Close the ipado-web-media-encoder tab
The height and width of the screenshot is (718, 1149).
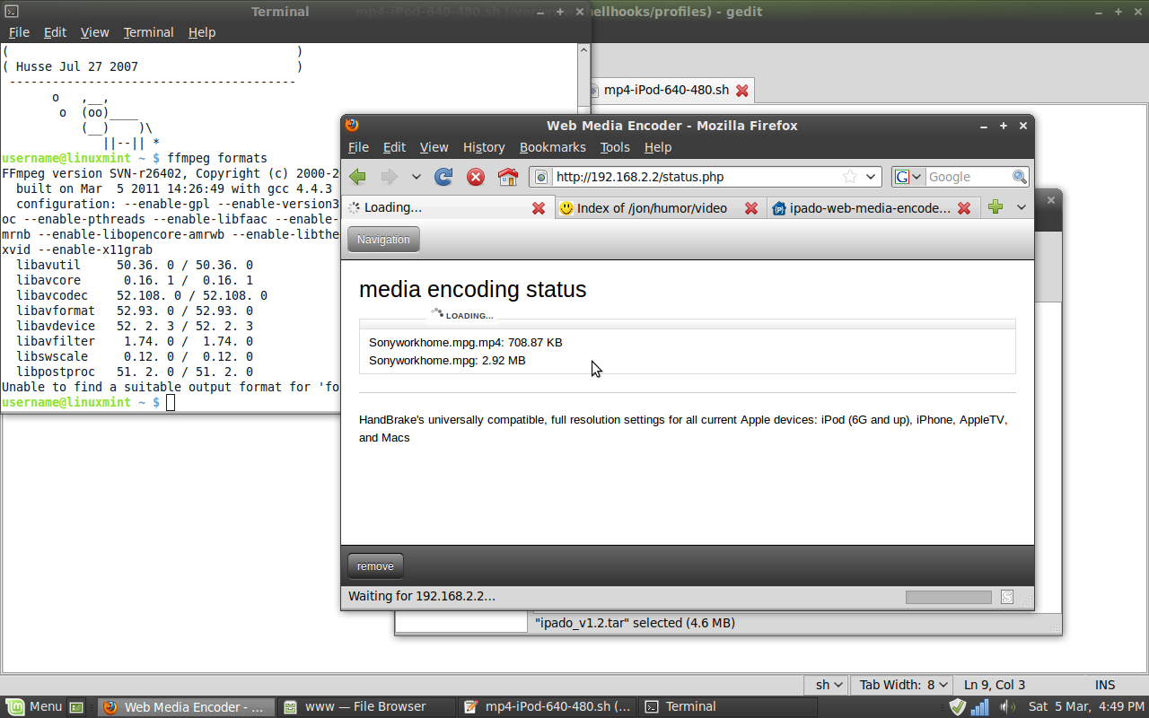click(964, 208)
